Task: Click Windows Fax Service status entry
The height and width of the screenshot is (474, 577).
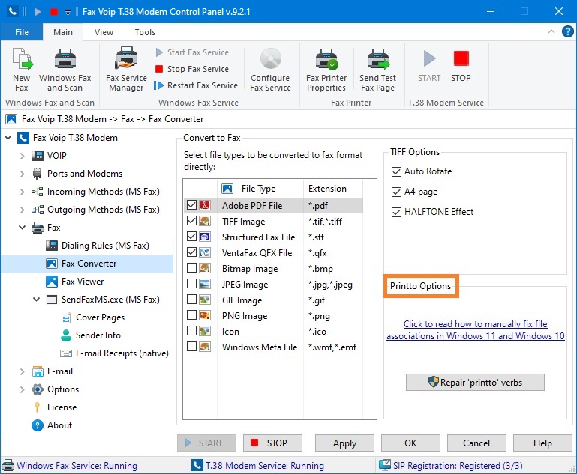Action: [x=70, y=466]
